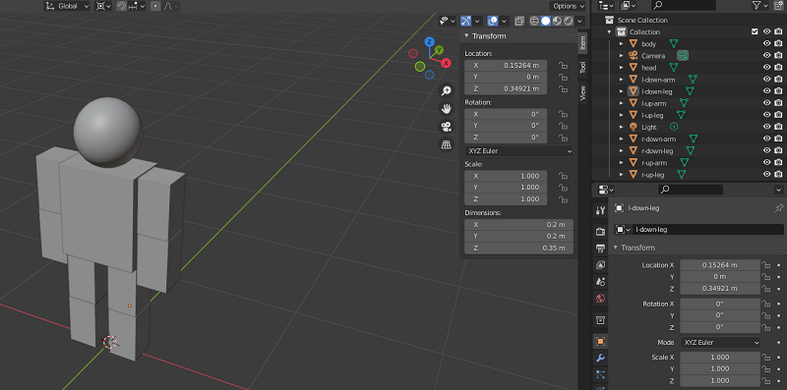Switch to solid viewport shading
The width and height of the screenshot is (787, 390).
[x=546, y=21]
